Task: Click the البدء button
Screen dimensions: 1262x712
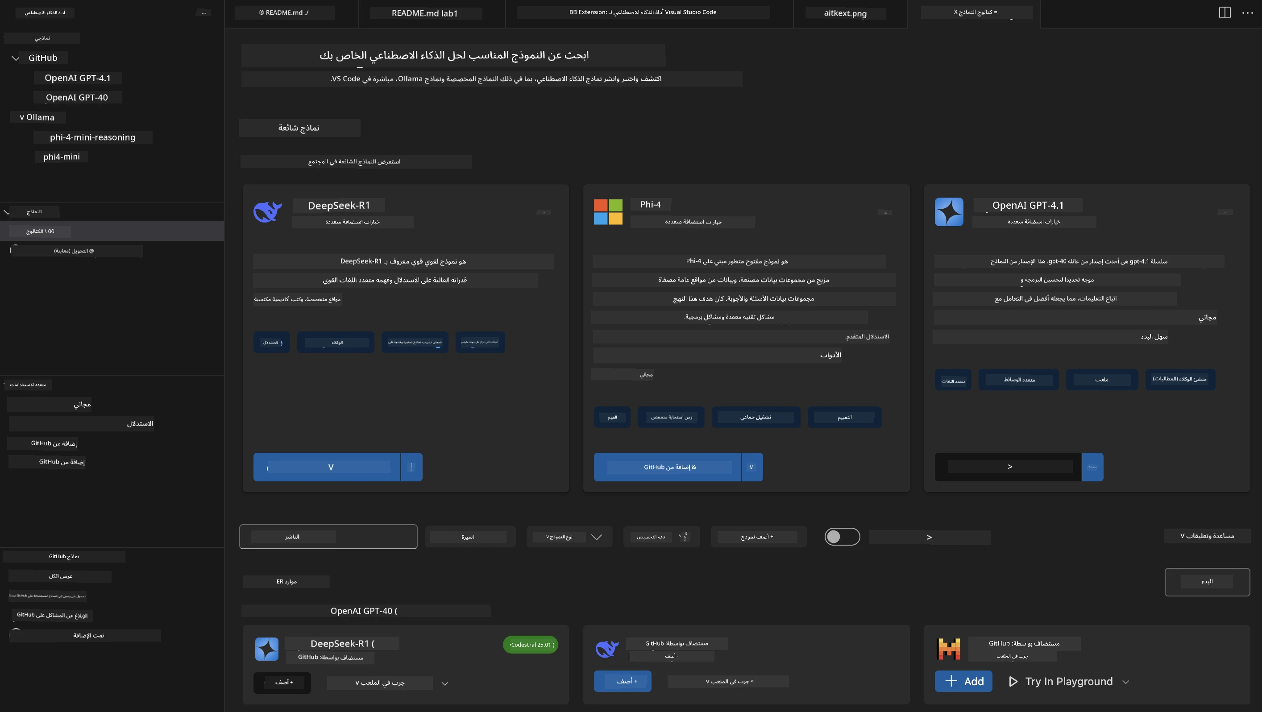Action: [1207, 582]
